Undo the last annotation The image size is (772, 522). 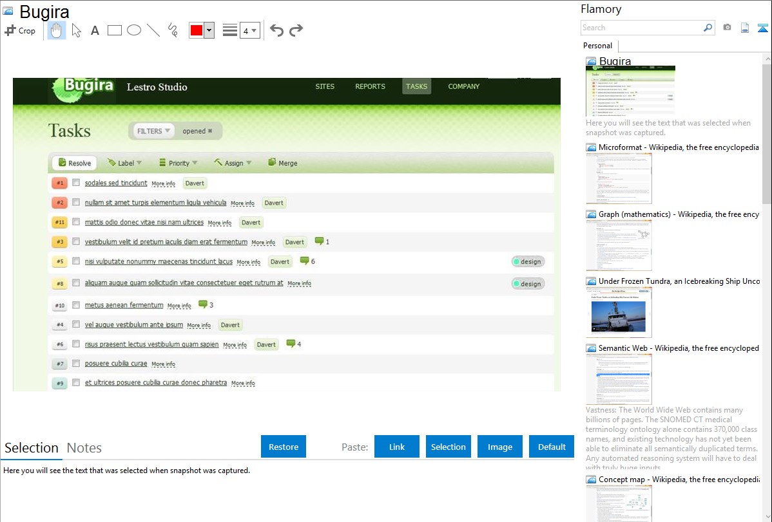coord(276,30)
